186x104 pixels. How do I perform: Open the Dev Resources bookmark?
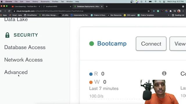tap(115, 15)
